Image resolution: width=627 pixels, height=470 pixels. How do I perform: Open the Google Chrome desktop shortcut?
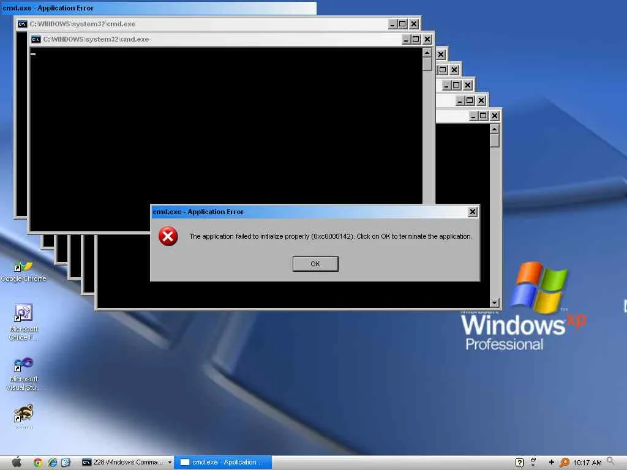pos(23,271)
